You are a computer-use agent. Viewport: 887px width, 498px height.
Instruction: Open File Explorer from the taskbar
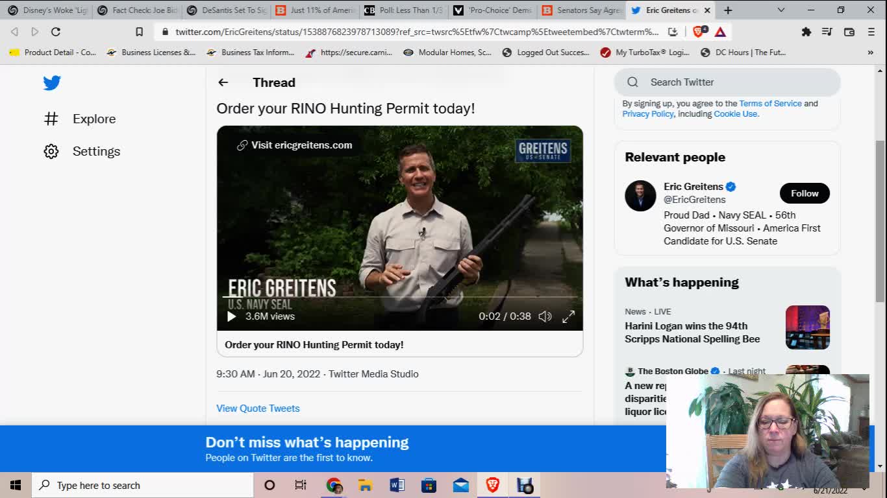point(365,485)
